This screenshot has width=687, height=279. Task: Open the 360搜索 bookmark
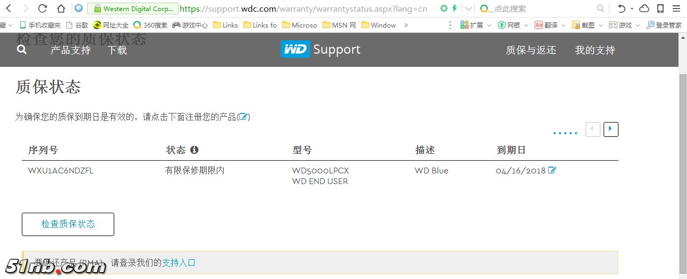click(150, 25)
